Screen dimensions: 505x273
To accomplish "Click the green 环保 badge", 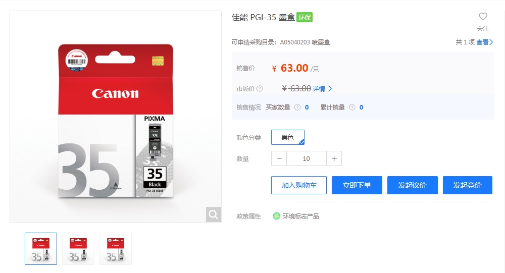I will pyautogui.click(x=305, y=17).
